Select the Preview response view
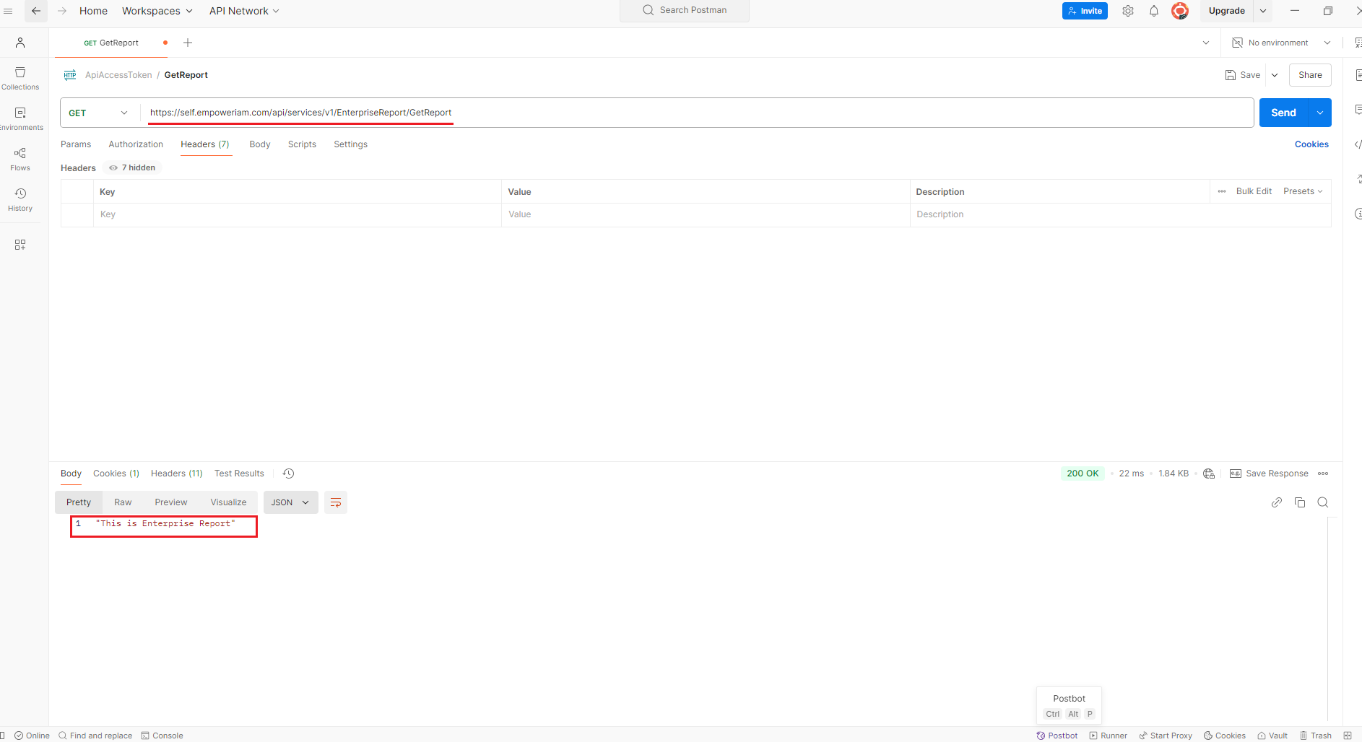 tap(171, 502)
